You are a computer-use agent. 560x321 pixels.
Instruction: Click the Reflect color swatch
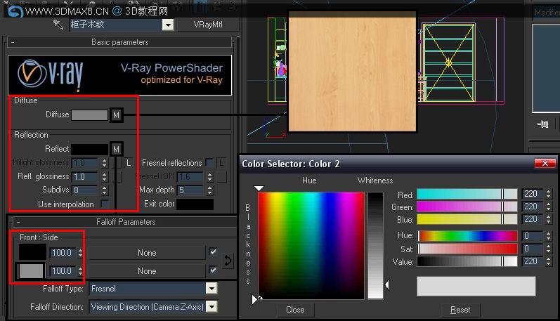click(x=89, y=149)
